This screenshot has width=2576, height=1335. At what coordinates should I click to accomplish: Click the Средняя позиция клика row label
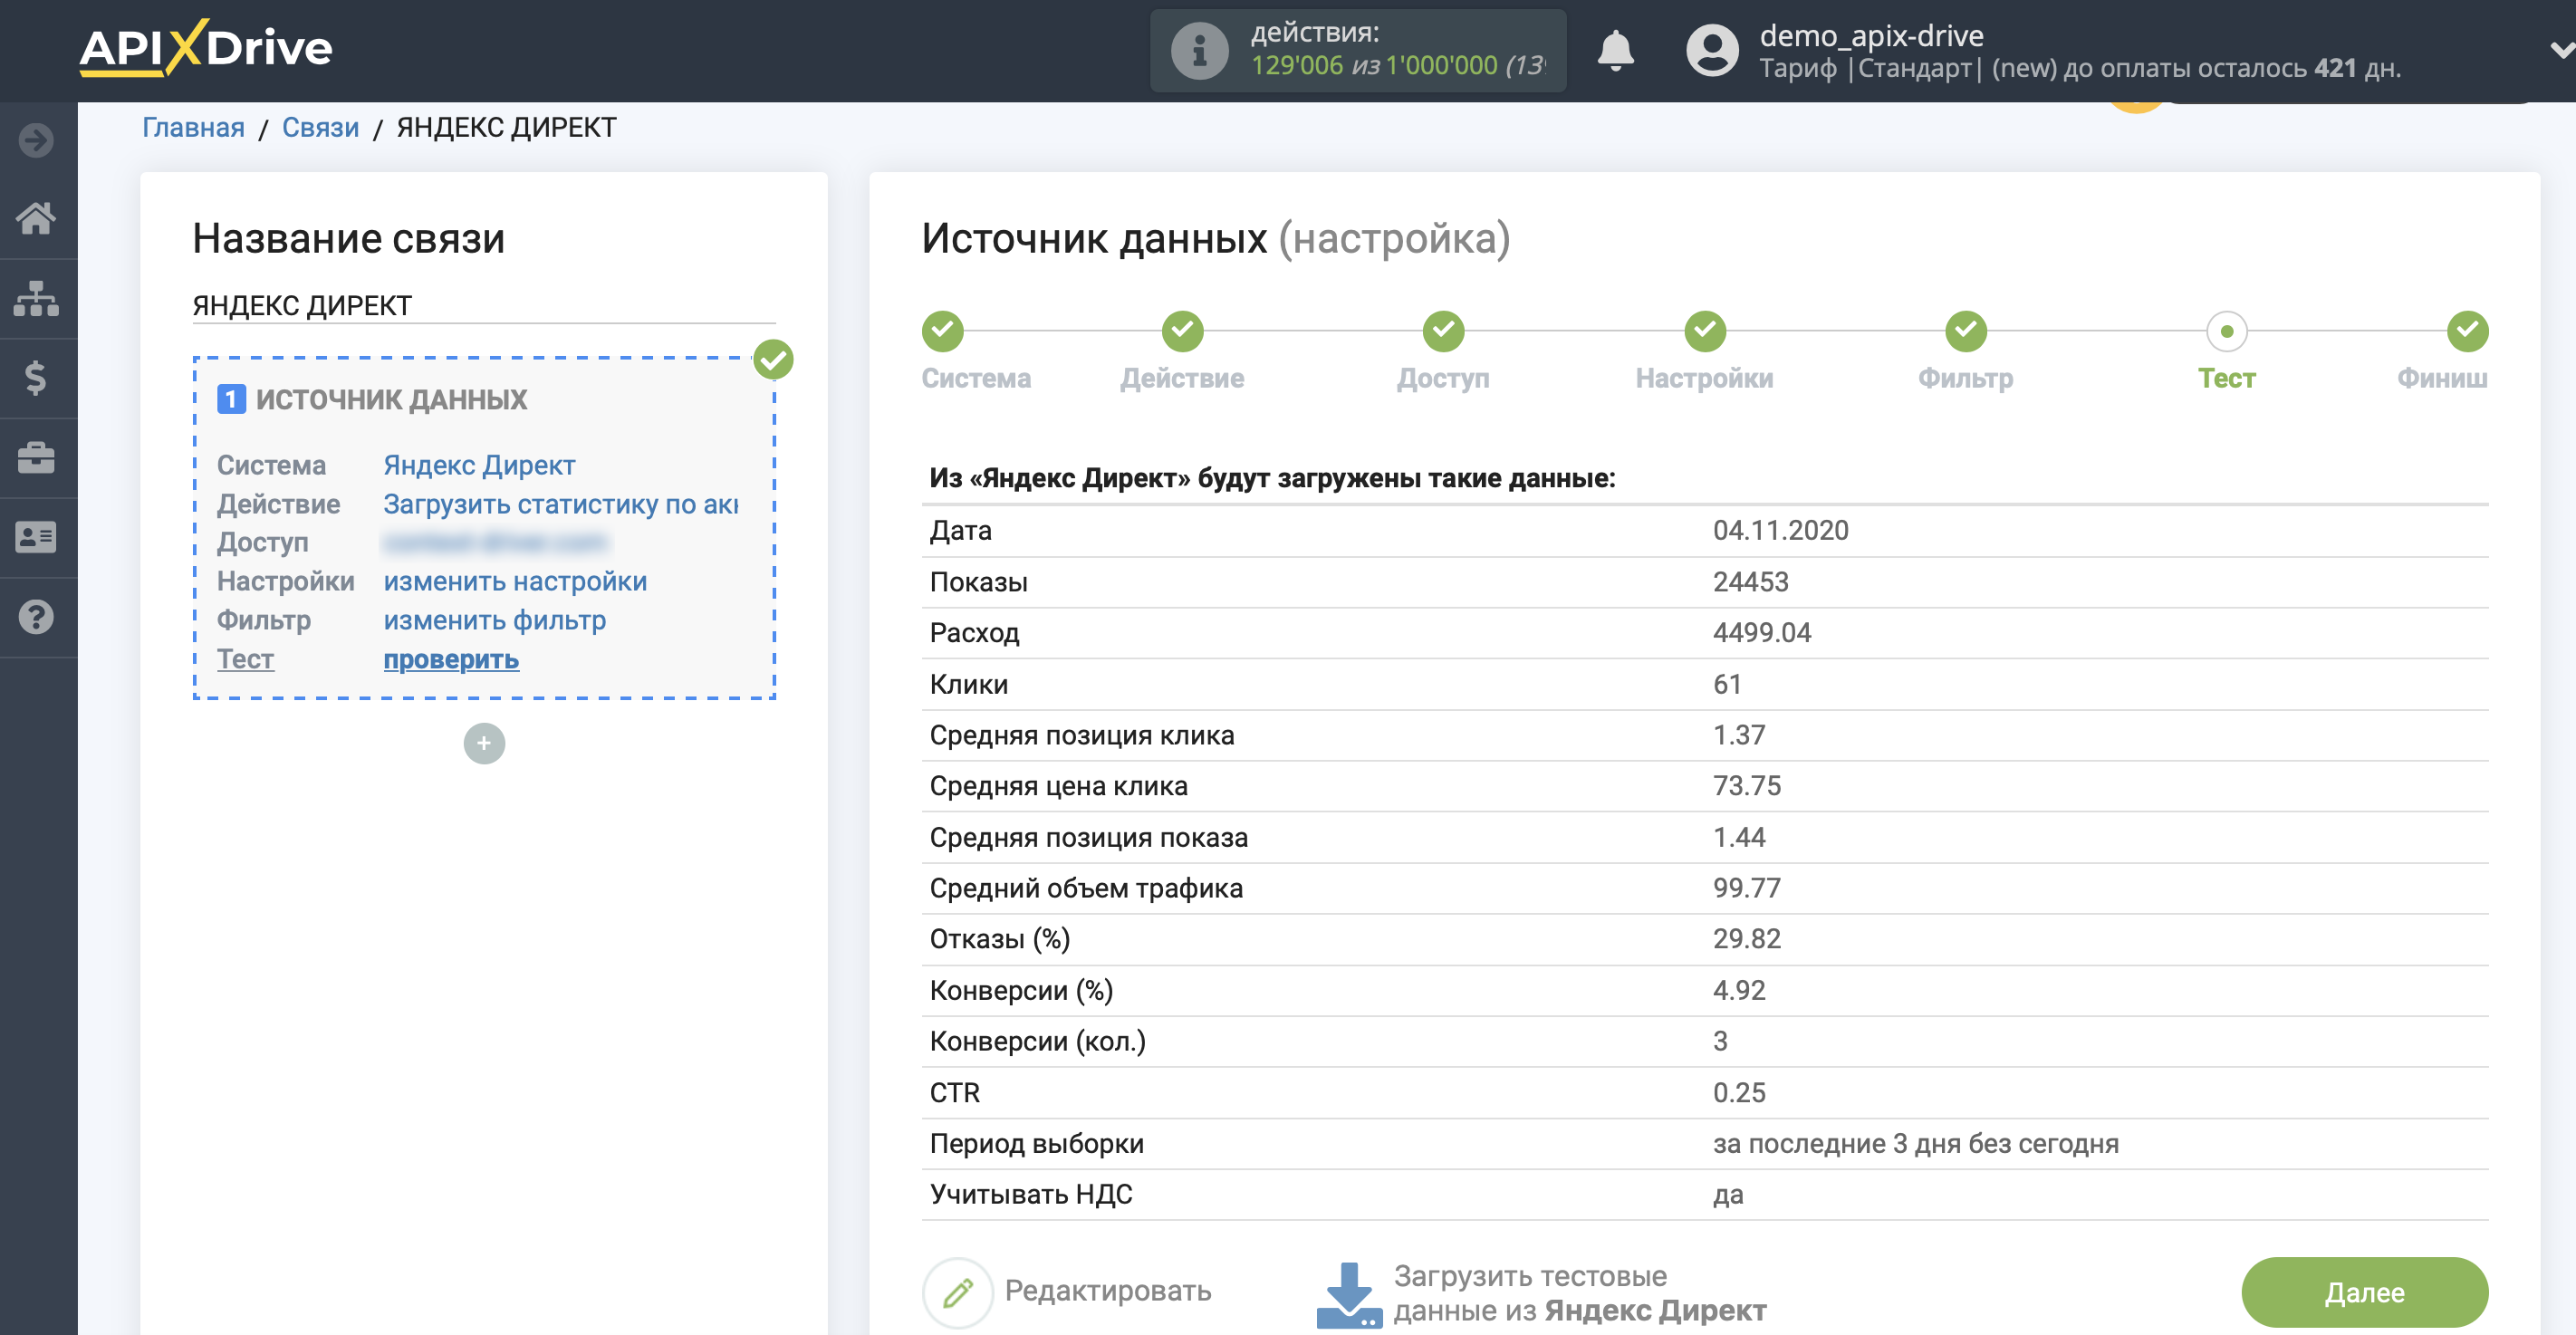[1081, 735]
